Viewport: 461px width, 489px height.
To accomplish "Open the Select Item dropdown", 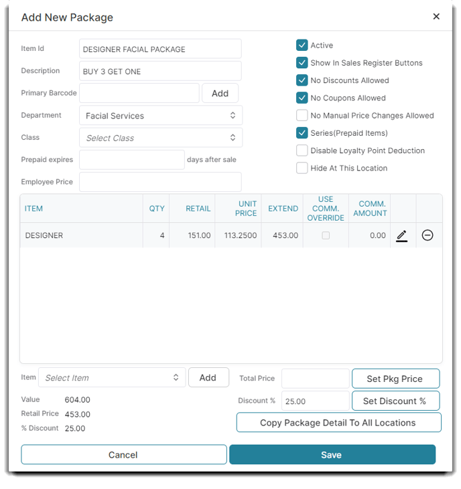I will (112, 377).
